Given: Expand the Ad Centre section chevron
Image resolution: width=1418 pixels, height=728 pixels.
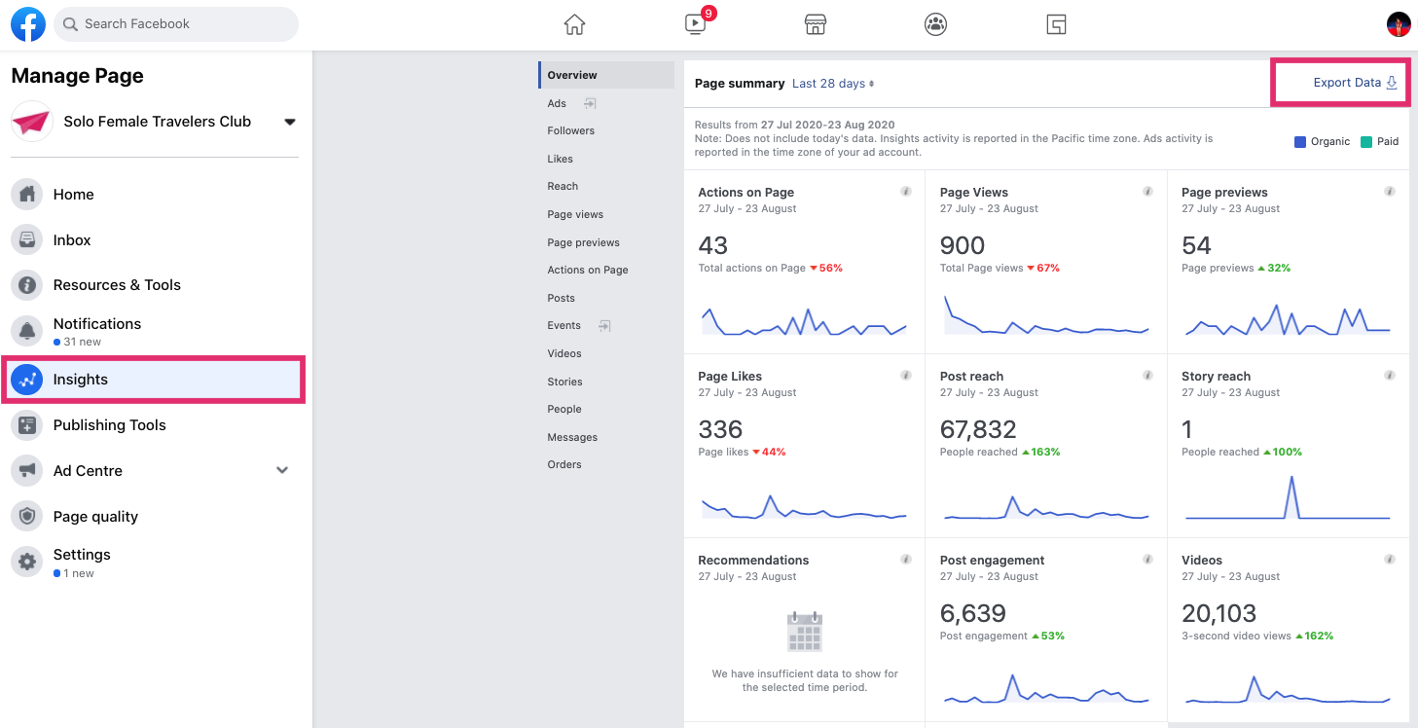Looking at the screenshot, I should click(x=282, y=470).
